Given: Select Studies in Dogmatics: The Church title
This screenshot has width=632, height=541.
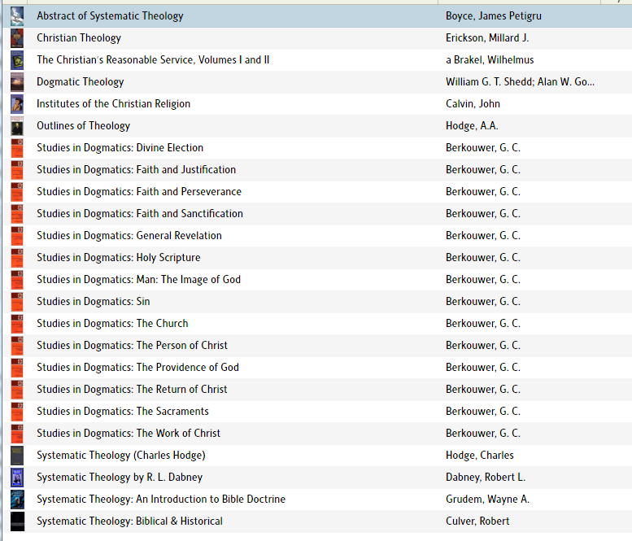Looking at the screenshot, I should (x=112, y=324).
